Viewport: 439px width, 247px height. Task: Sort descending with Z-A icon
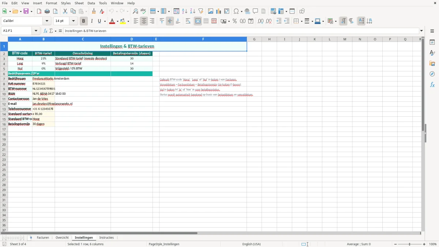192,11
